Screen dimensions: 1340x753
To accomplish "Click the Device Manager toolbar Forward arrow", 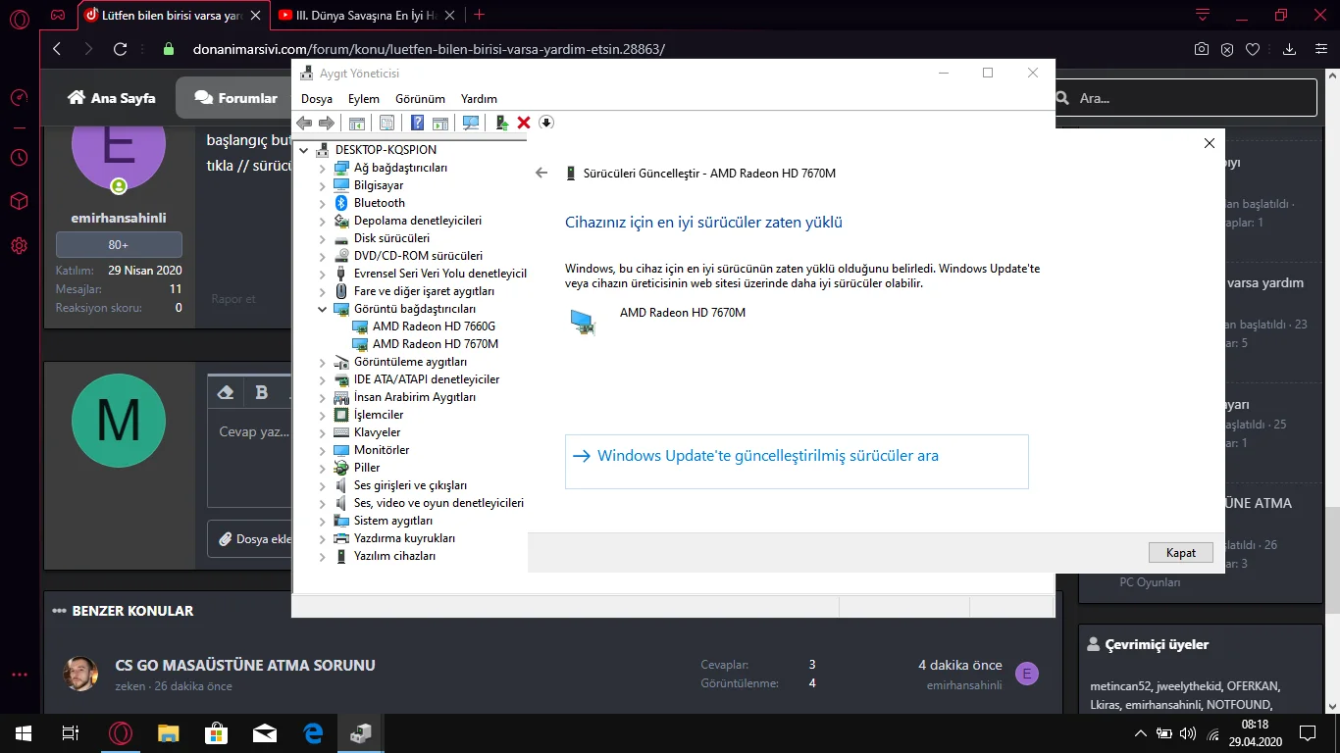I will coord(328,123).
